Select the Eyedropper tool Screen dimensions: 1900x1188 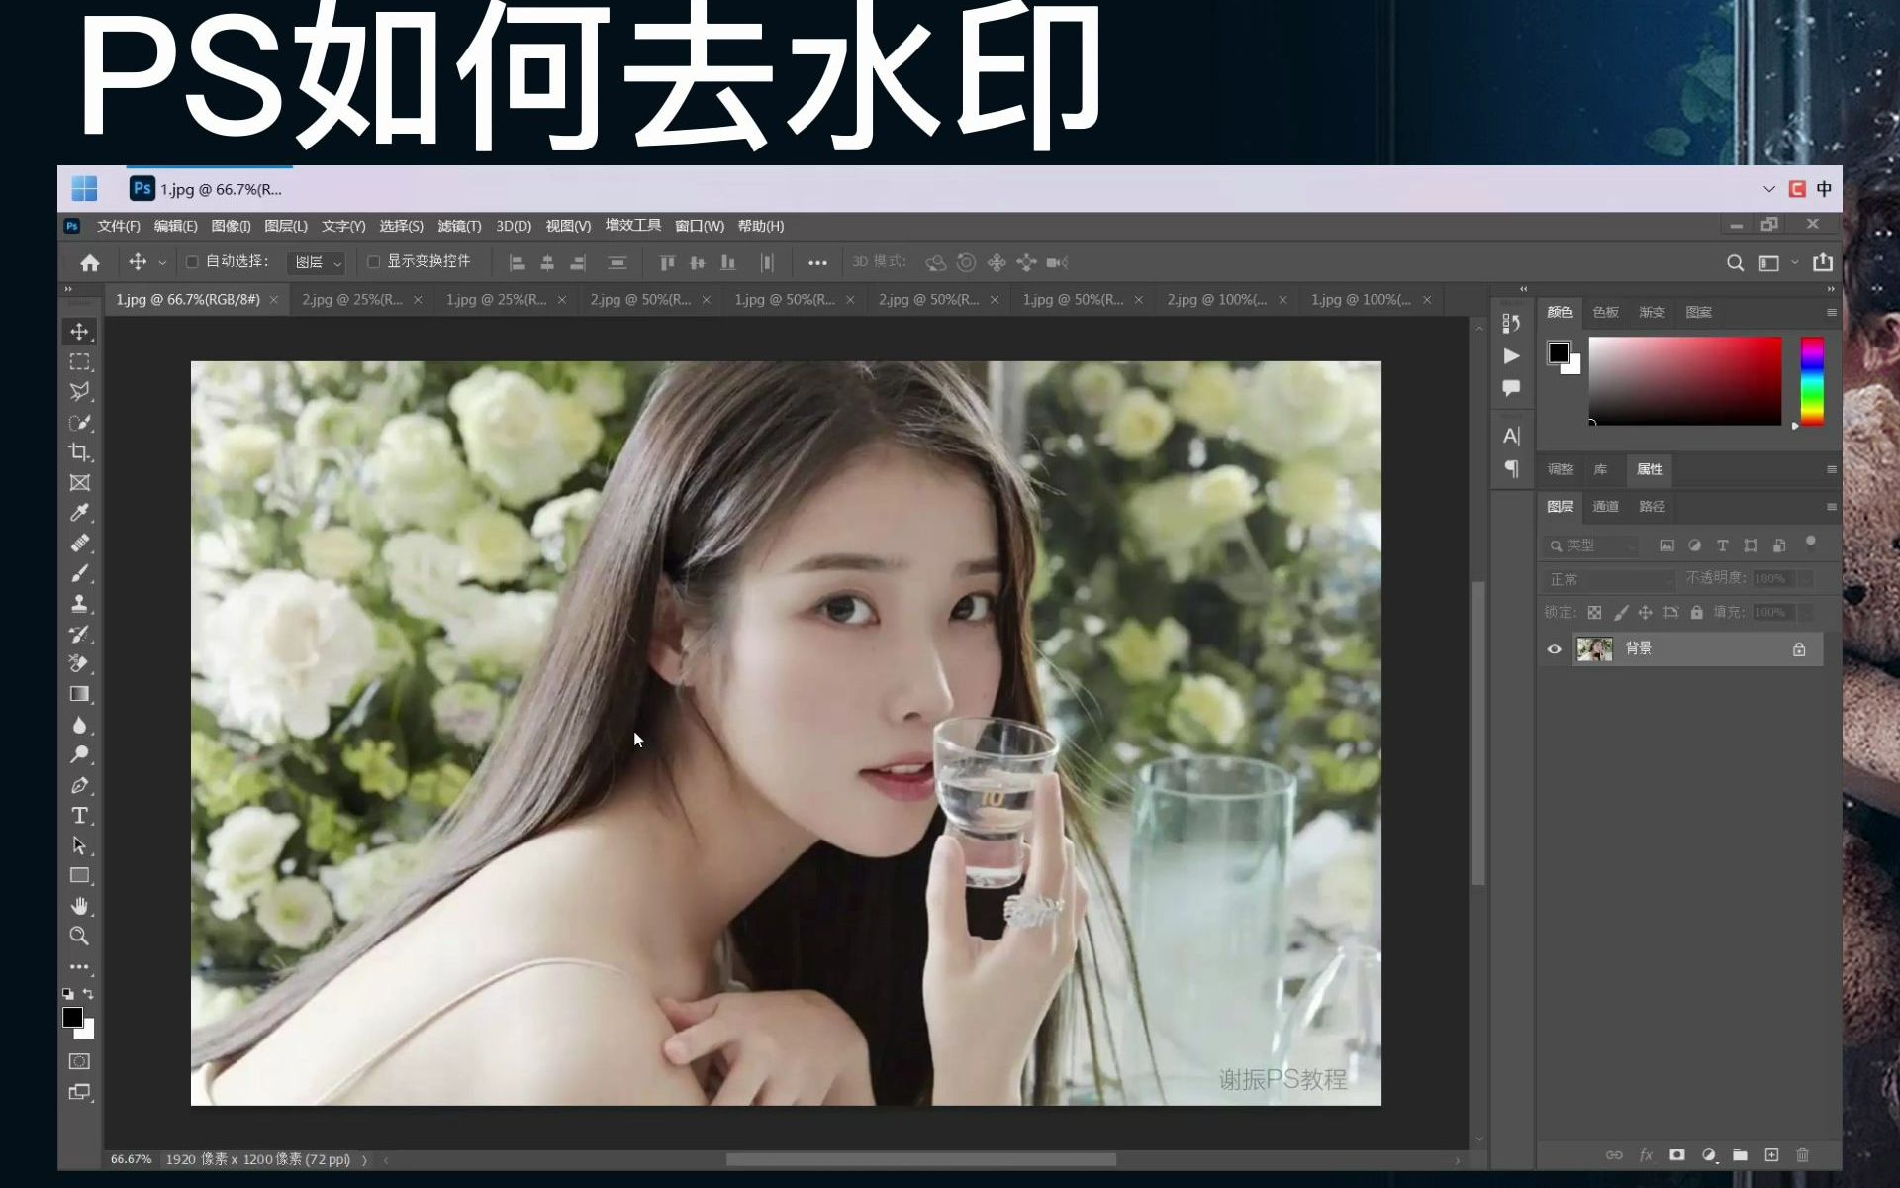point(80,512)
